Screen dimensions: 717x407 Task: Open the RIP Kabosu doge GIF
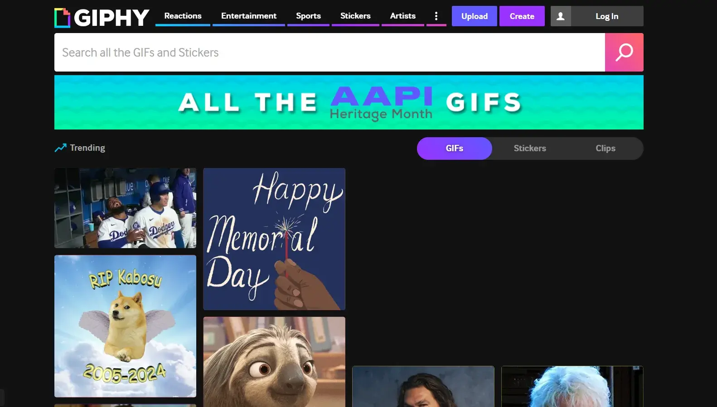coord(126,326)
